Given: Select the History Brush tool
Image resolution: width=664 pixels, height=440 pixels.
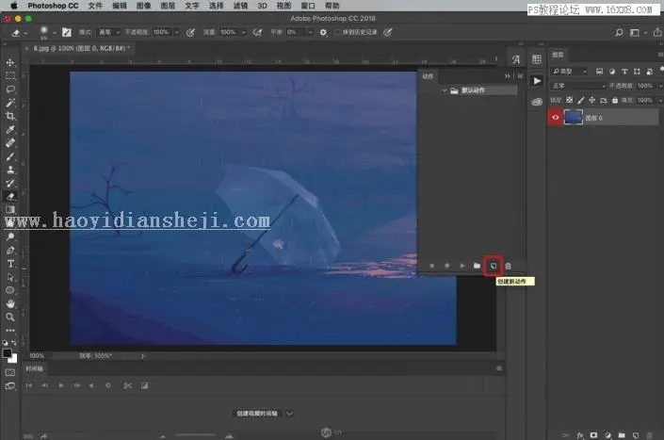Looking at the screenshot, I should click(x=10, y=184).
